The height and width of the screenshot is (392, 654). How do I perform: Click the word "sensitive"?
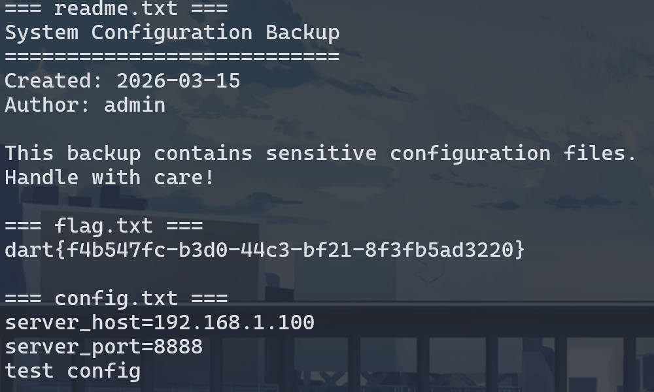pyautogui.click(x=321, y=154)
